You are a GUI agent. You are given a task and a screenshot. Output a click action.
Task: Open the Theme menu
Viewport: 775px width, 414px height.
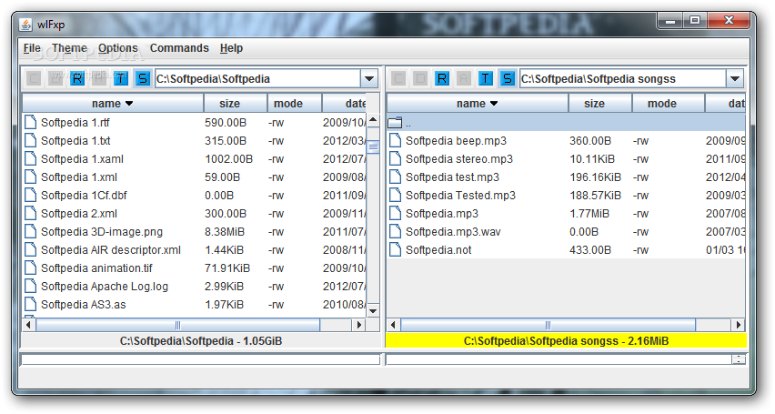[x=69, y=48]
